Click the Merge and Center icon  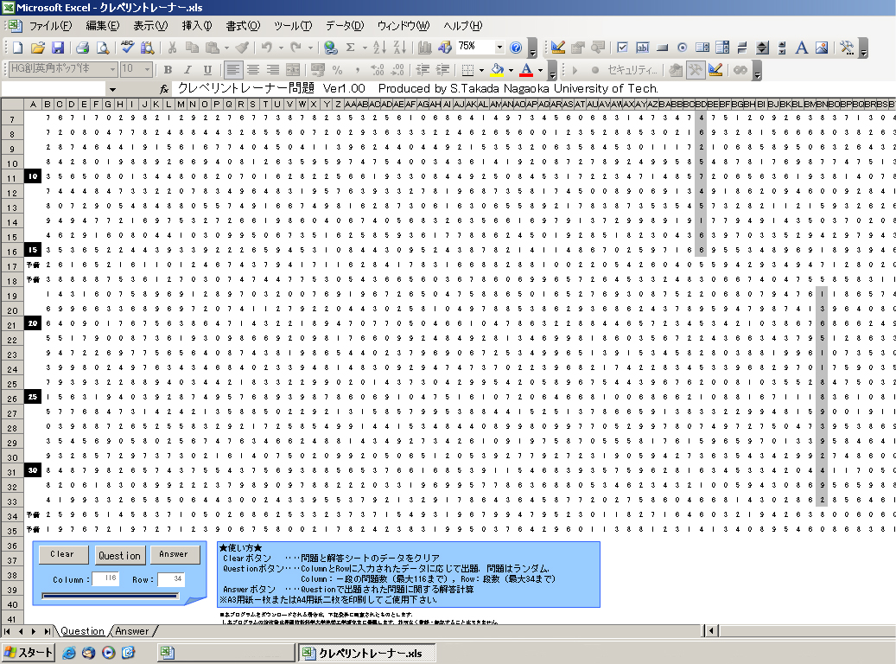tap(293, 70)
